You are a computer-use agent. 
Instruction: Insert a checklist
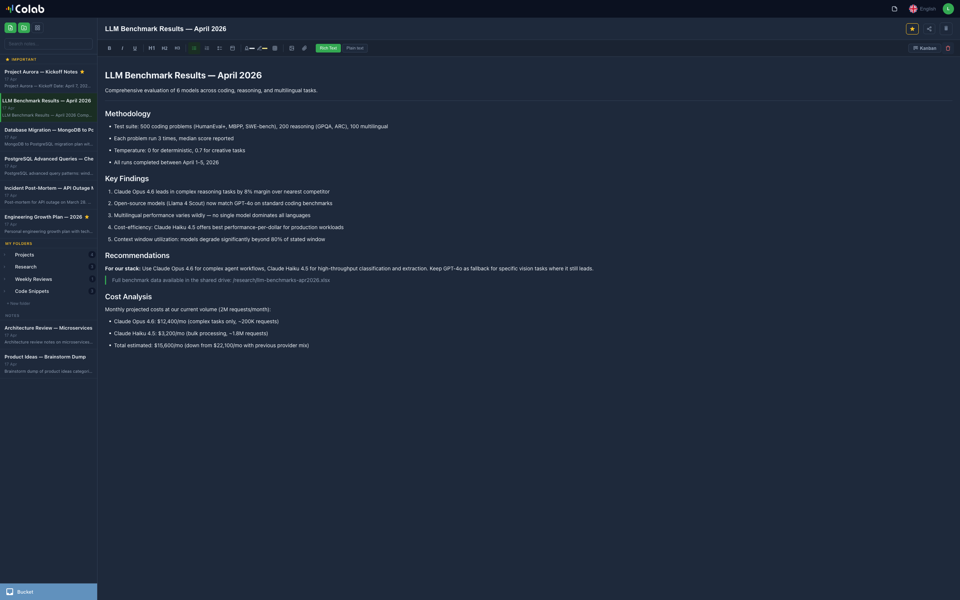[219, 48]
